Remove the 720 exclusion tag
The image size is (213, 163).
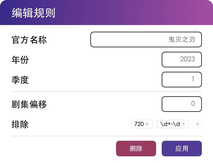tap(147, 124)
